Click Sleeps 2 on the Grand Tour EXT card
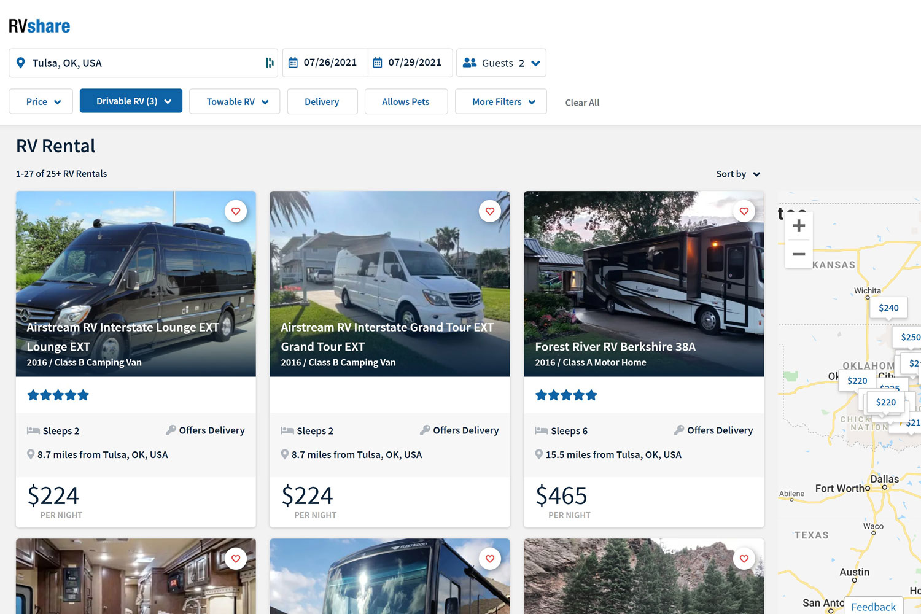The width and height of the screenshot is (921, 614). 315,431
